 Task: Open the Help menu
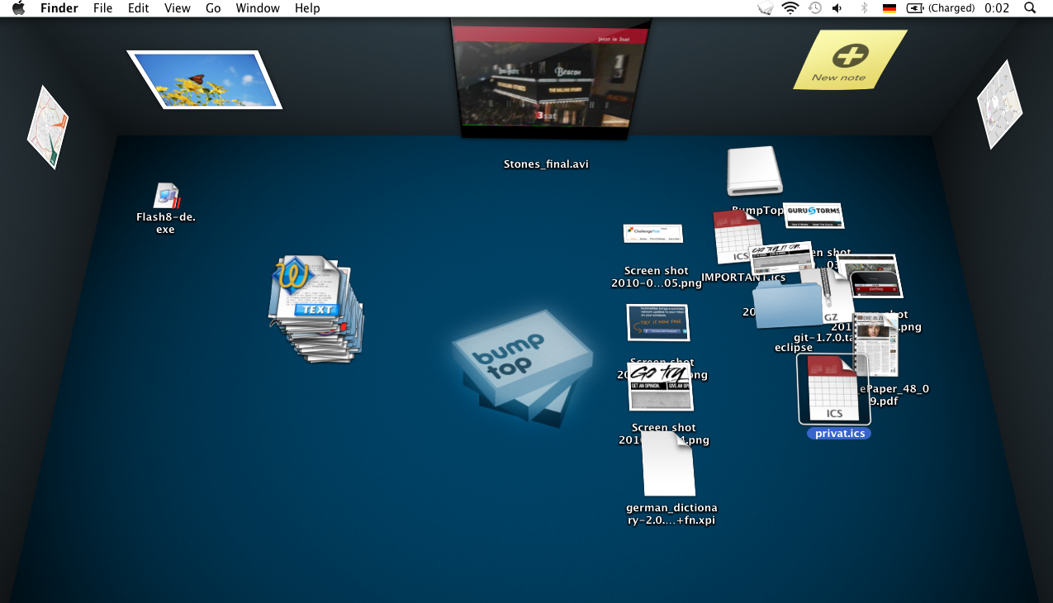point(307,8)
